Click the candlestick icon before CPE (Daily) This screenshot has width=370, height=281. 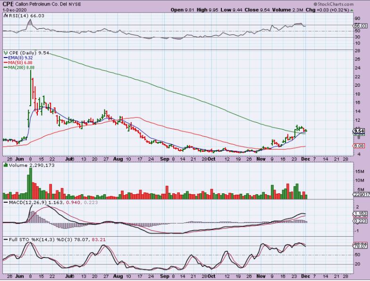6,53
